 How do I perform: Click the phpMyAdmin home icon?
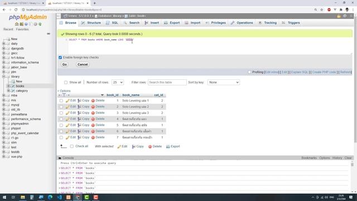pos(17,24)
